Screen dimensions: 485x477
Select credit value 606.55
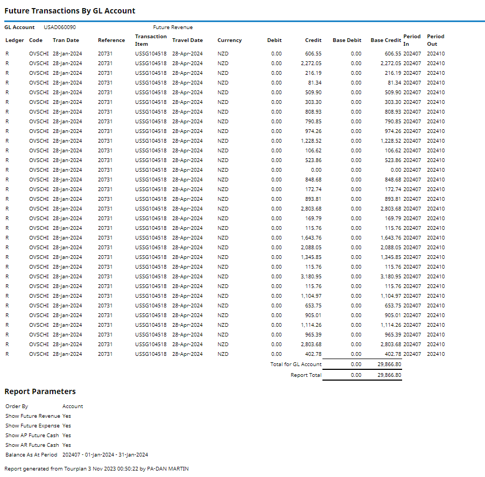313,53
